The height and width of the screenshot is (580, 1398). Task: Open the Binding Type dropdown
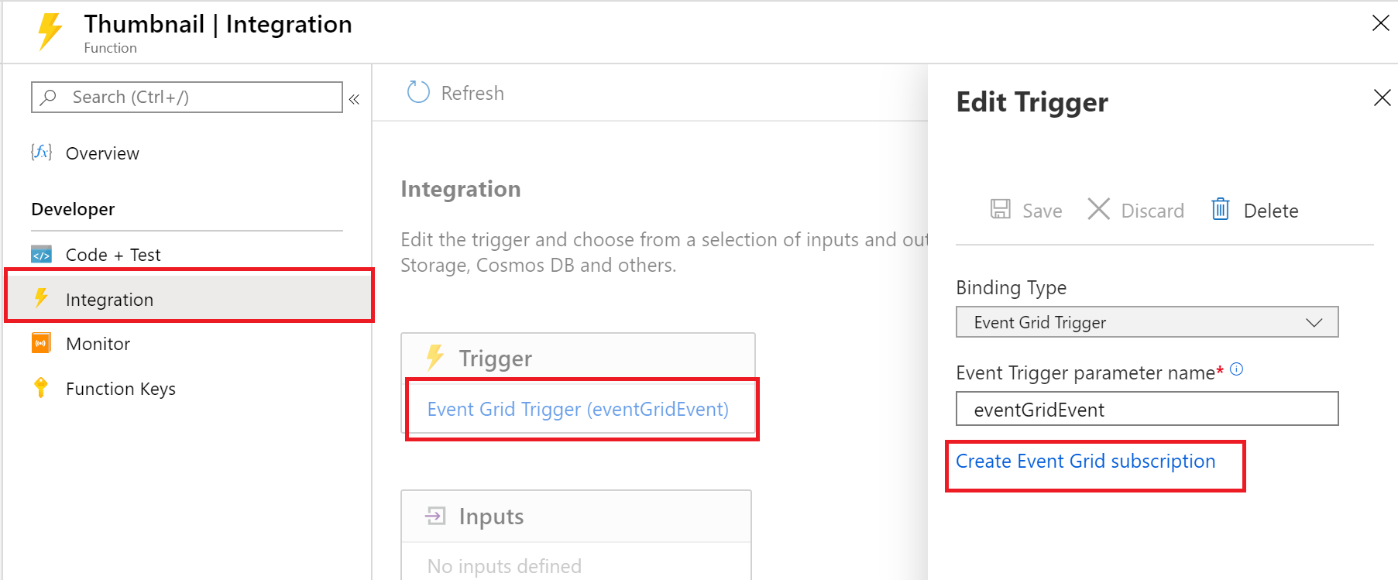1146,322
